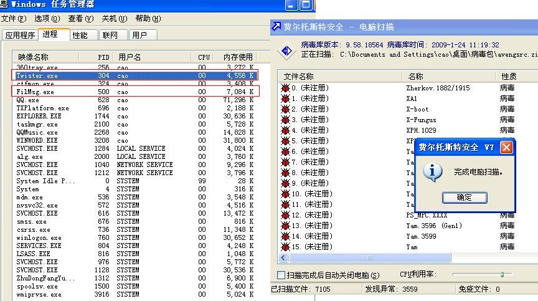Image resolution: width=538 pixels, height=301 pixels.
Task: Click the bug icon beside row 6
Action: [x=285, y=151]
